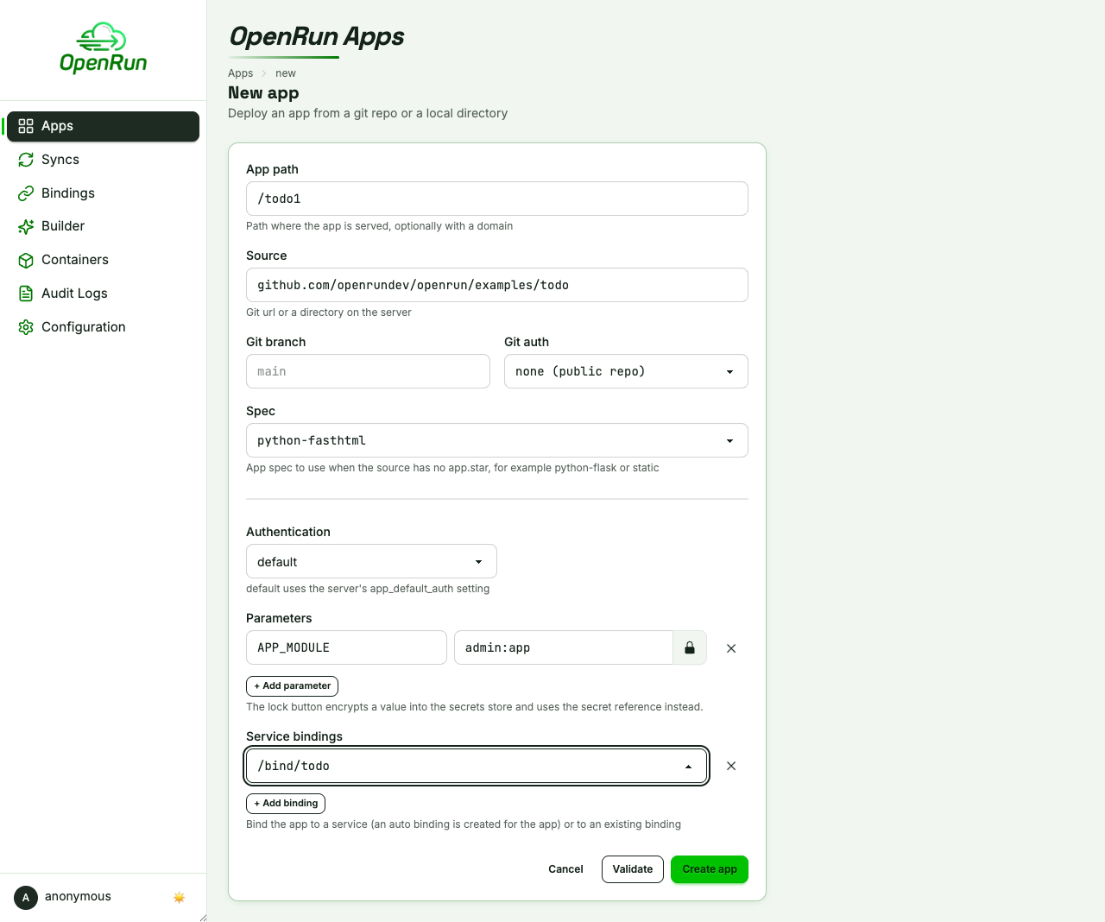Click the Apps breadcrumb link
The image size is (1105, 922).
240,73
